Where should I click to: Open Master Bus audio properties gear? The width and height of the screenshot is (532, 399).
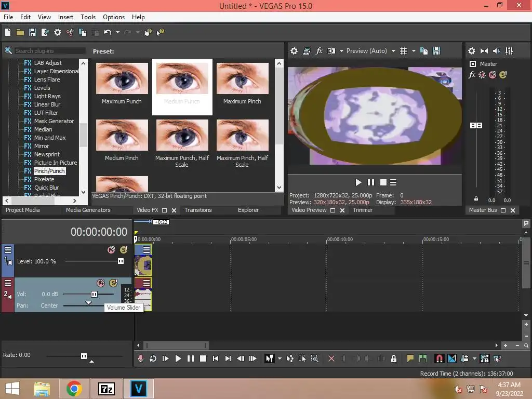pos(472,51)
